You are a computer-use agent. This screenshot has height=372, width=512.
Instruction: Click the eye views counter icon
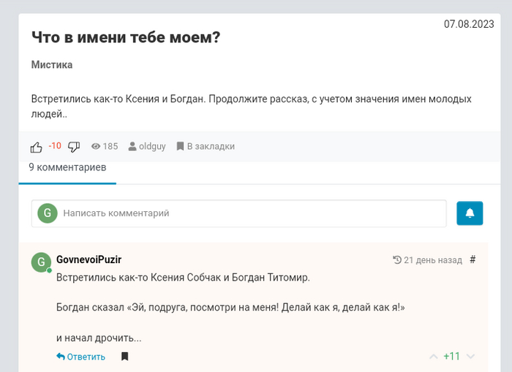click(95, 146)
